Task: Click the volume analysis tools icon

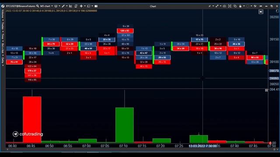Action: tap(76, 6)
